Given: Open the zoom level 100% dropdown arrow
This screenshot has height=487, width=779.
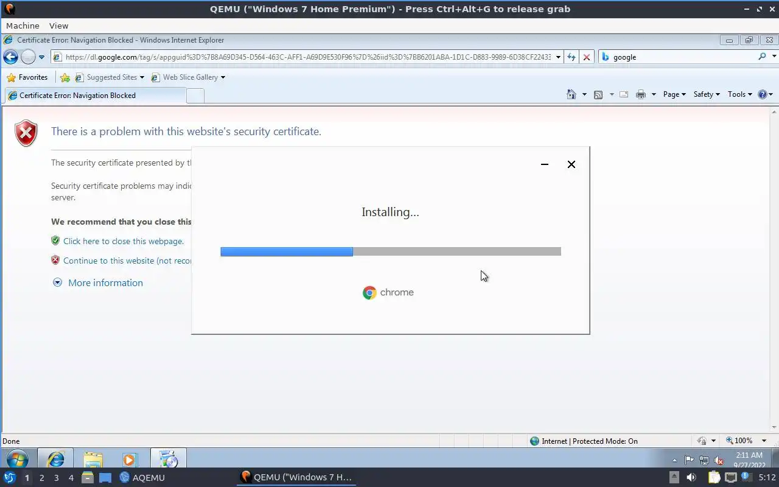Looking at the screenshot, I should point(764,441).
